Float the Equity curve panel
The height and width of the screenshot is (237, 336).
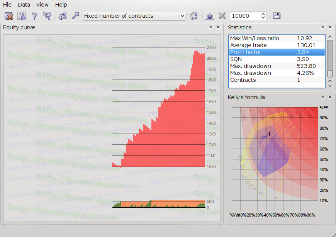(x=210, y=27)
